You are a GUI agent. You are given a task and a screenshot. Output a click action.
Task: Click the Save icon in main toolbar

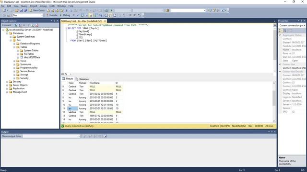[21, 11]
